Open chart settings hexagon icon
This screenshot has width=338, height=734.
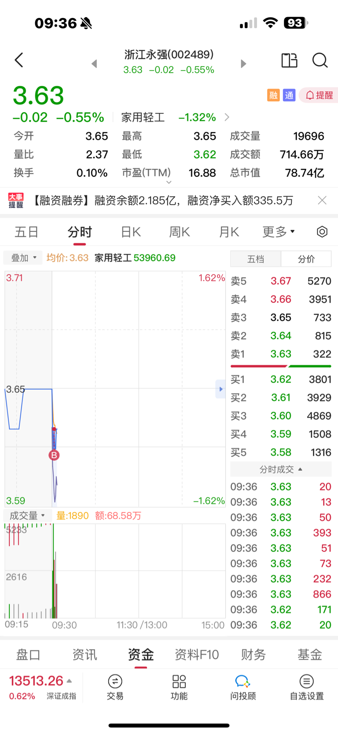(x=322, y=232)
